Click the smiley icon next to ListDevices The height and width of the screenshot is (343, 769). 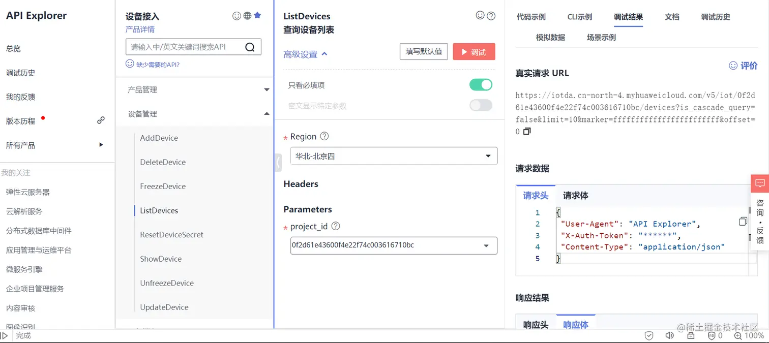point(480,16)
